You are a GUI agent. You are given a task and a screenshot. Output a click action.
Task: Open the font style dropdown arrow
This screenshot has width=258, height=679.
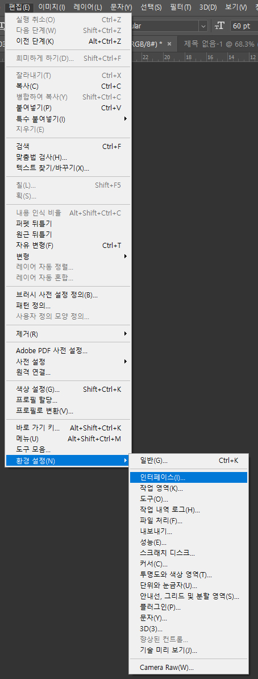203,26
